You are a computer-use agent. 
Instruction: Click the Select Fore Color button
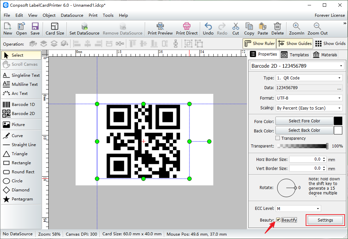tap(304, 121)
